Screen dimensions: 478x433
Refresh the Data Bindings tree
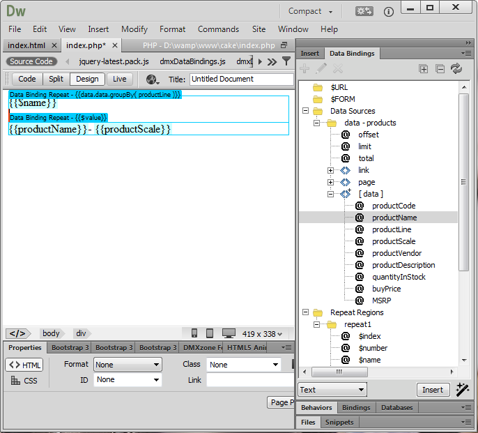point(456,68)
